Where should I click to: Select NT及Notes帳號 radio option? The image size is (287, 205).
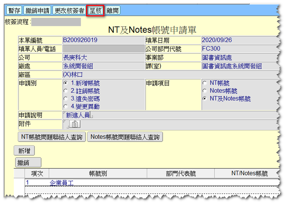[205, 99]
